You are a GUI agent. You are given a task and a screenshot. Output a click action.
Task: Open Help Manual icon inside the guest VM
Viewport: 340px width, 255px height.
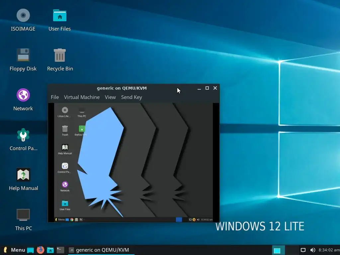click(x=65, y=147)
